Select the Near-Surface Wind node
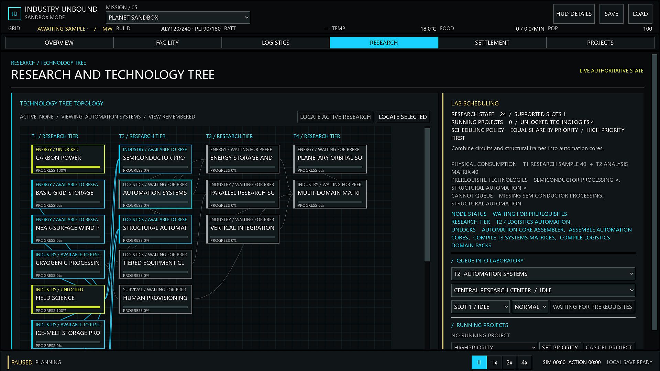Viewport: 660px width, 371px height. [x=68, y=229]
